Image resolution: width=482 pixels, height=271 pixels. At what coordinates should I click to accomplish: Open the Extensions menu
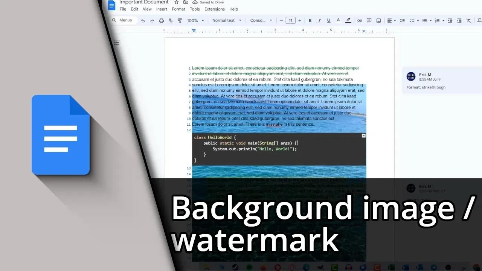pos(214,9)
